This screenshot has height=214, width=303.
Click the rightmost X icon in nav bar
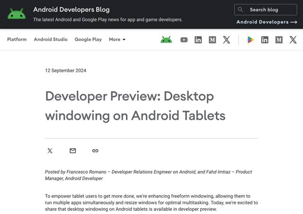click(x=293, y=40)
